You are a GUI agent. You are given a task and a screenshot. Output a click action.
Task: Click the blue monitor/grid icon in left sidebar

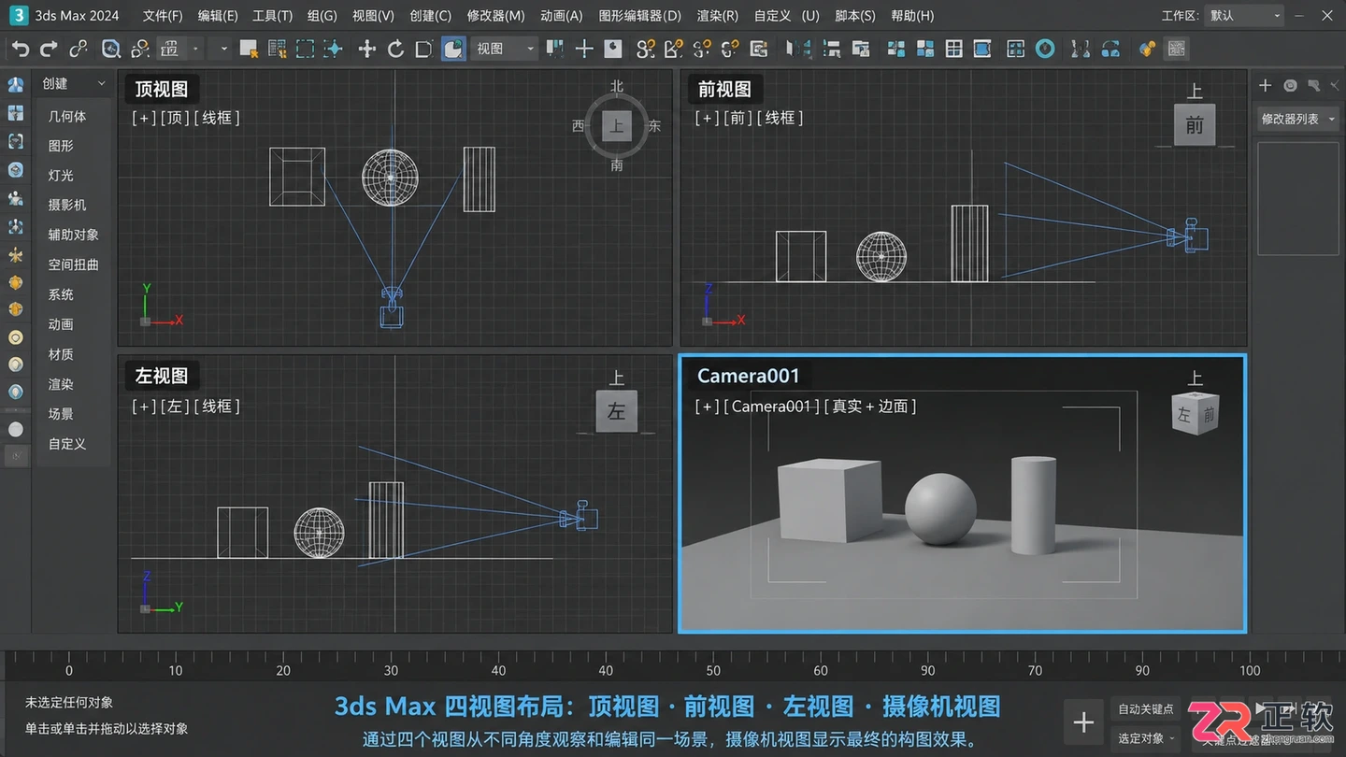coord(16,113)
